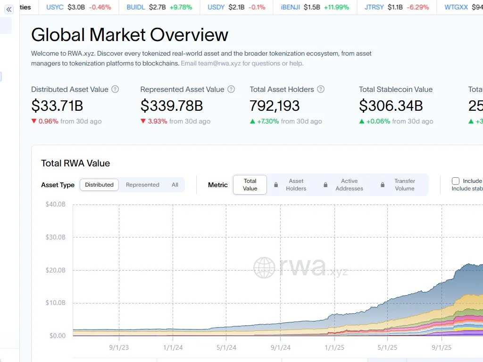Click the 1/1/24 x-axis label
Screen dimensions: 483x362
[173, 347]
